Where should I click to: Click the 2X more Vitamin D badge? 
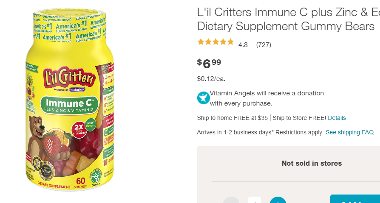79,129
